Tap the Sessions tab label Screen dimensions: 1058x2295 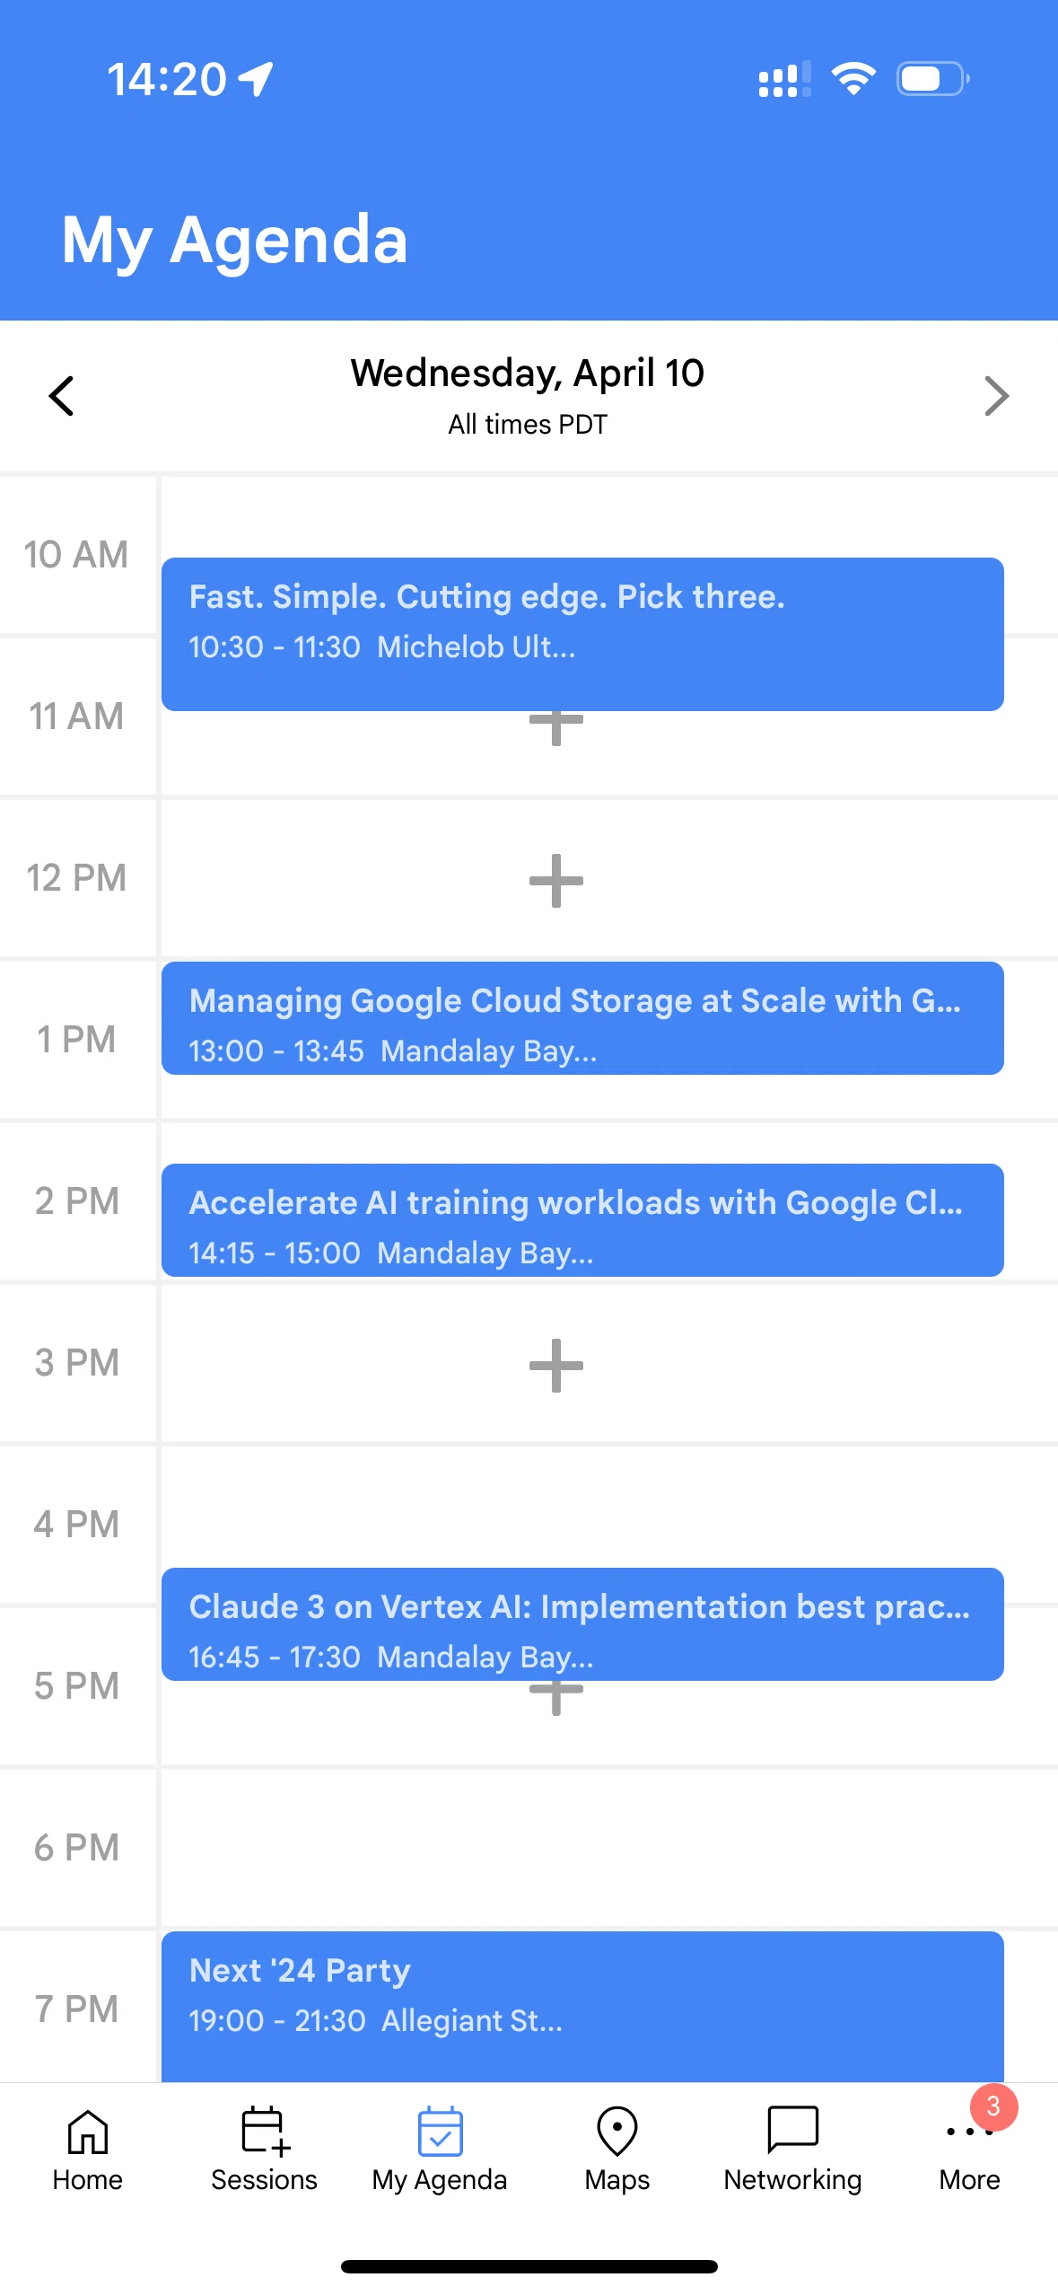click(265, 2180)
